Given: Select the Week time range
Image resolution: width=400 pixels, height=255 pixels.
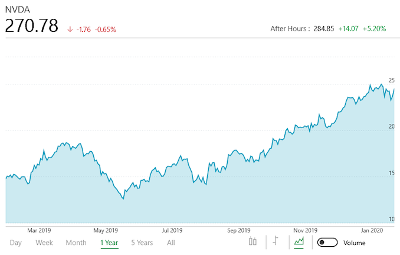Looking at the screenshot, I should pyautogui.click(x=44, y=243).
